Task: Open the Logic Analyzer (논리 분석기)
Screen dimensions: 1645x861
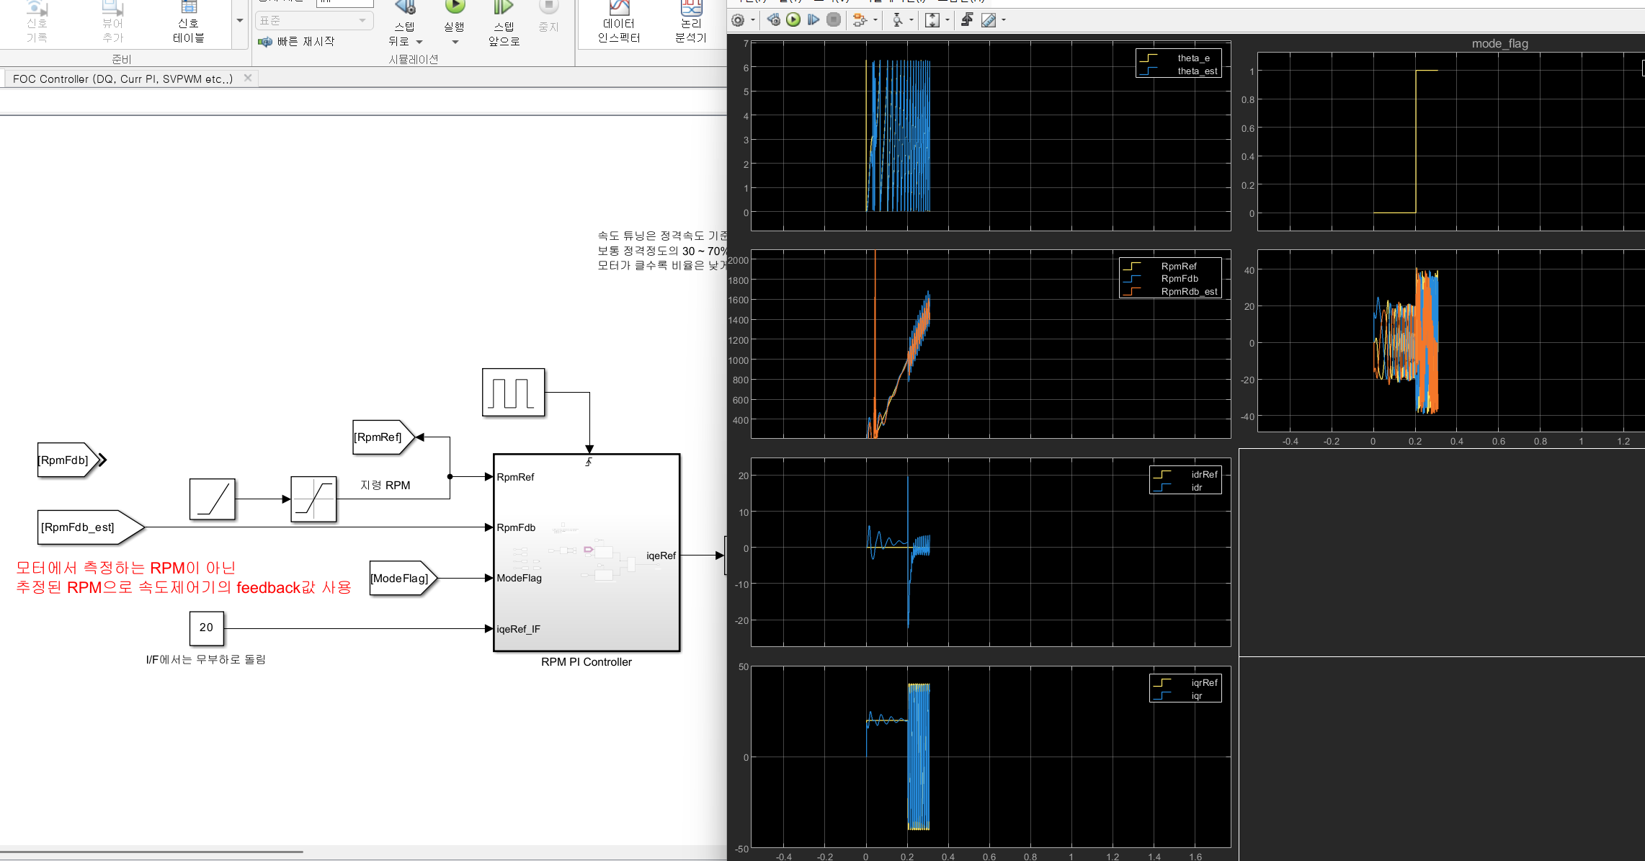Action: 690,23
